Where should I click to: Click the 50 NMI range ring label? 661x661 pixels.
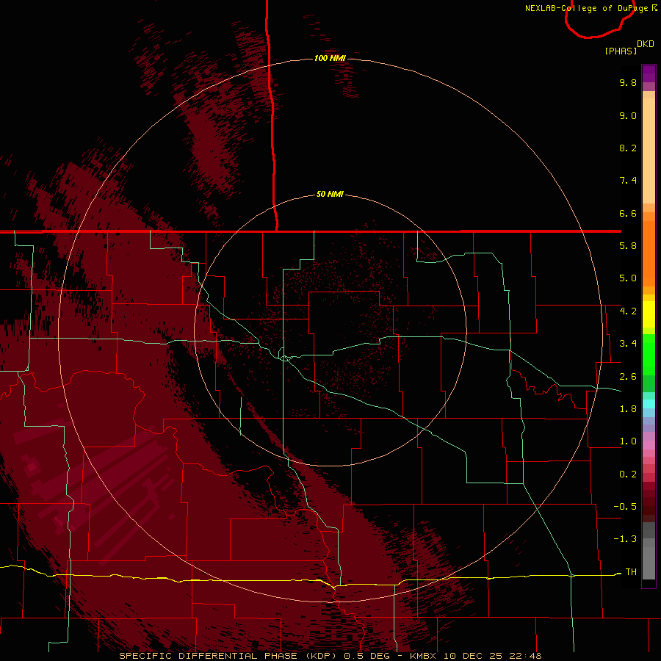pos(330,194)
